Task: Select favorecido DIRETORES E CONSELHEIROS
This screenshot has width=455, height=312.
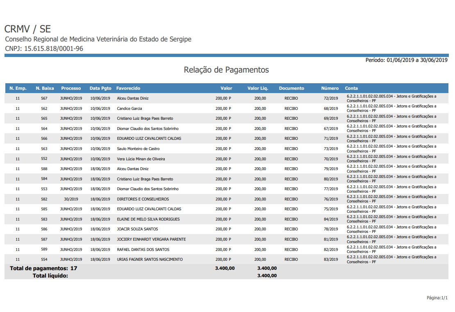Action: tap(143, 199)
